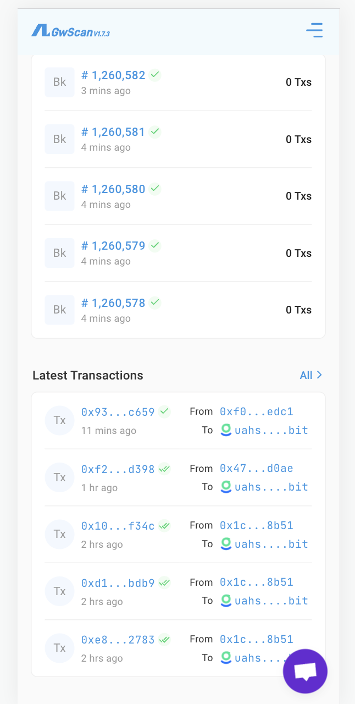The width and height of the screenshot is (355, 704).
Task: Click the 0 Txs counter for block 1,260,581
Action: click(298, 139)
